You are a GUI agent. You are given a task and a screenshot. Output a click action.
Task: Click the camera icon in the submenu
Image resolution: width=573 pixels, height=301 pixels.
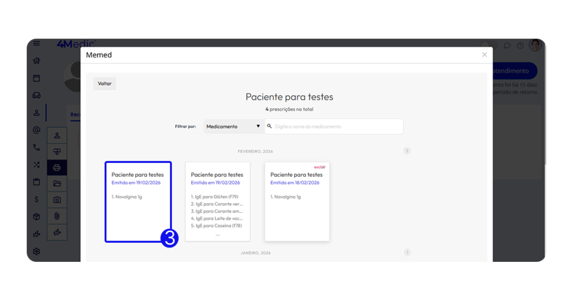[x=57, y=200]
